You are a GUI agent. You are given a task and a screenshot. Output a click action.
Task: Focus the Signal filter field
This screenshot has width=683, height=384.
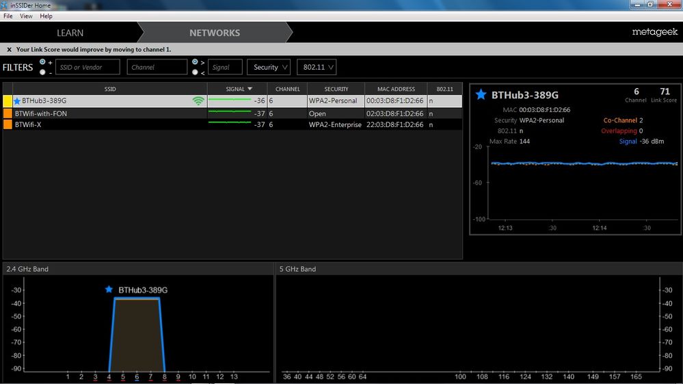click(x=225, y=67)
